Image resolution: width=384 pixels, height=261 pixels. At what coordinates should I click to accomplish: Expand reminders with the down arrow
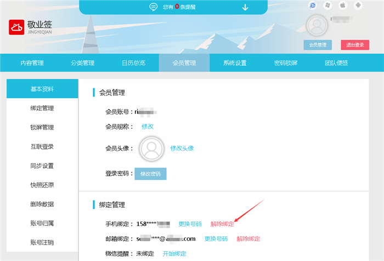click(245, 7)
